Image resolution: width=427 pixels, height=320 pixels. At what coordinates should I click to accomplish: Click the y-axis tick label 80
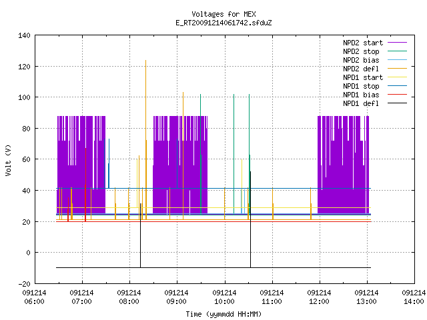tap(26, 129)
